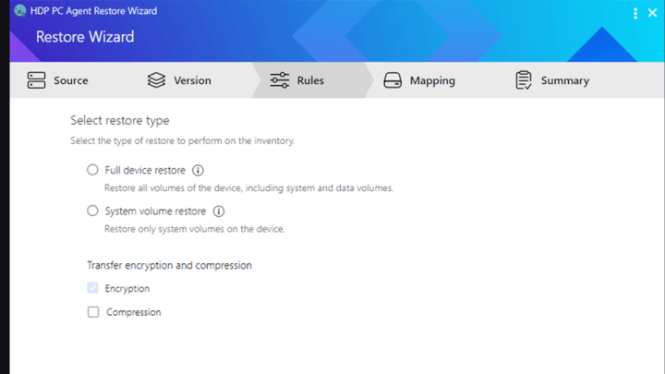Click 'Transfer encryption and compression' heading text
The image size is (665, 374).
coord(169,265)
